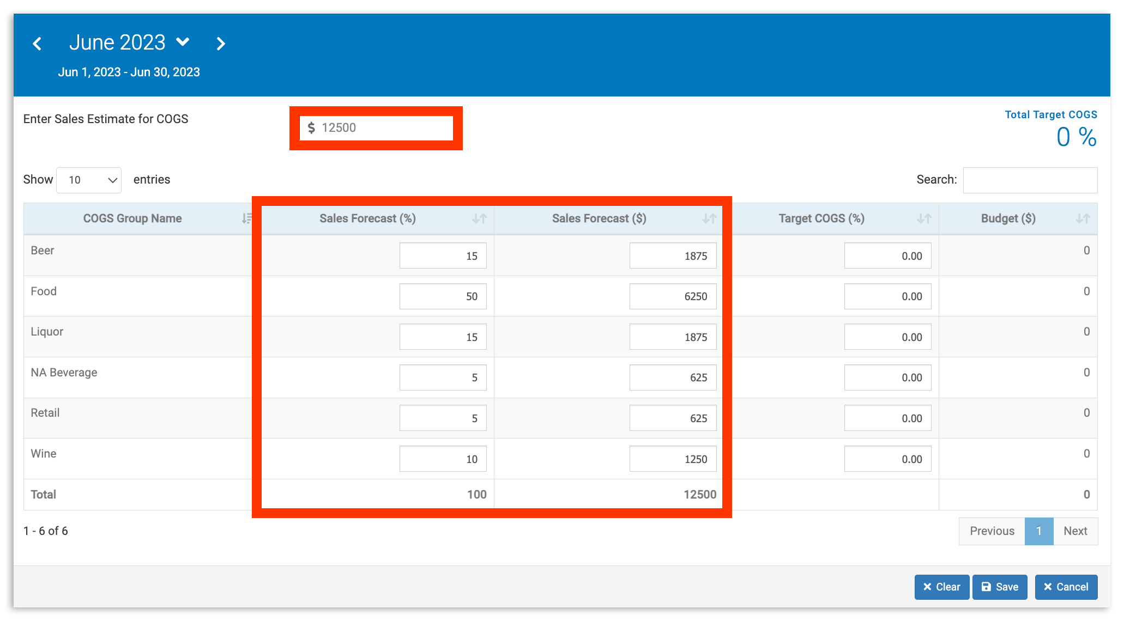
Task: Click the X icon on Clear button
Action: tap(927, 587)
